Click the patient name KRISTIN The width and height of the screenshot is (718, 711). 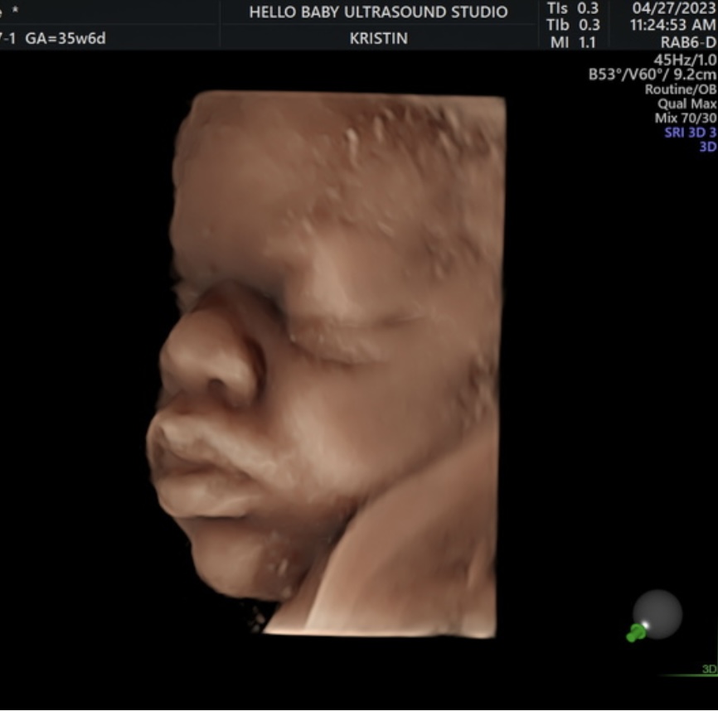(x=378, y=39)
